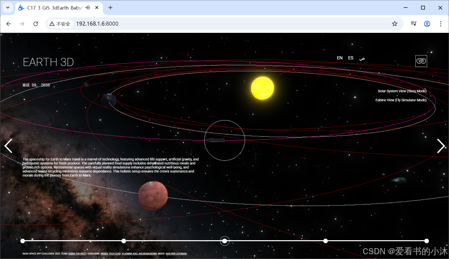Viewport: 449px width, 259px height.
Task: Open a new browser tab
Action: pos(110,8)
